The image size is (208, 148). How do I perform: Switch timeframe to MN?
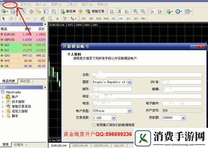point(143,19)
